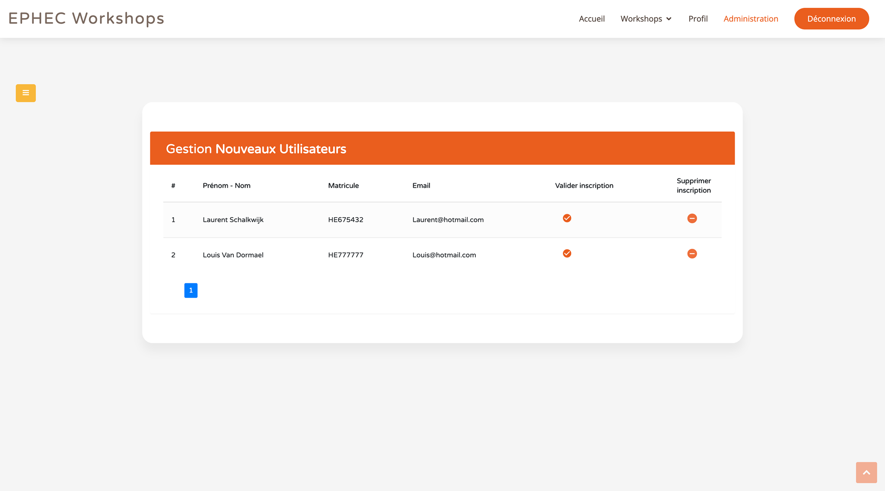Open the Profil page

click(698, 19)
